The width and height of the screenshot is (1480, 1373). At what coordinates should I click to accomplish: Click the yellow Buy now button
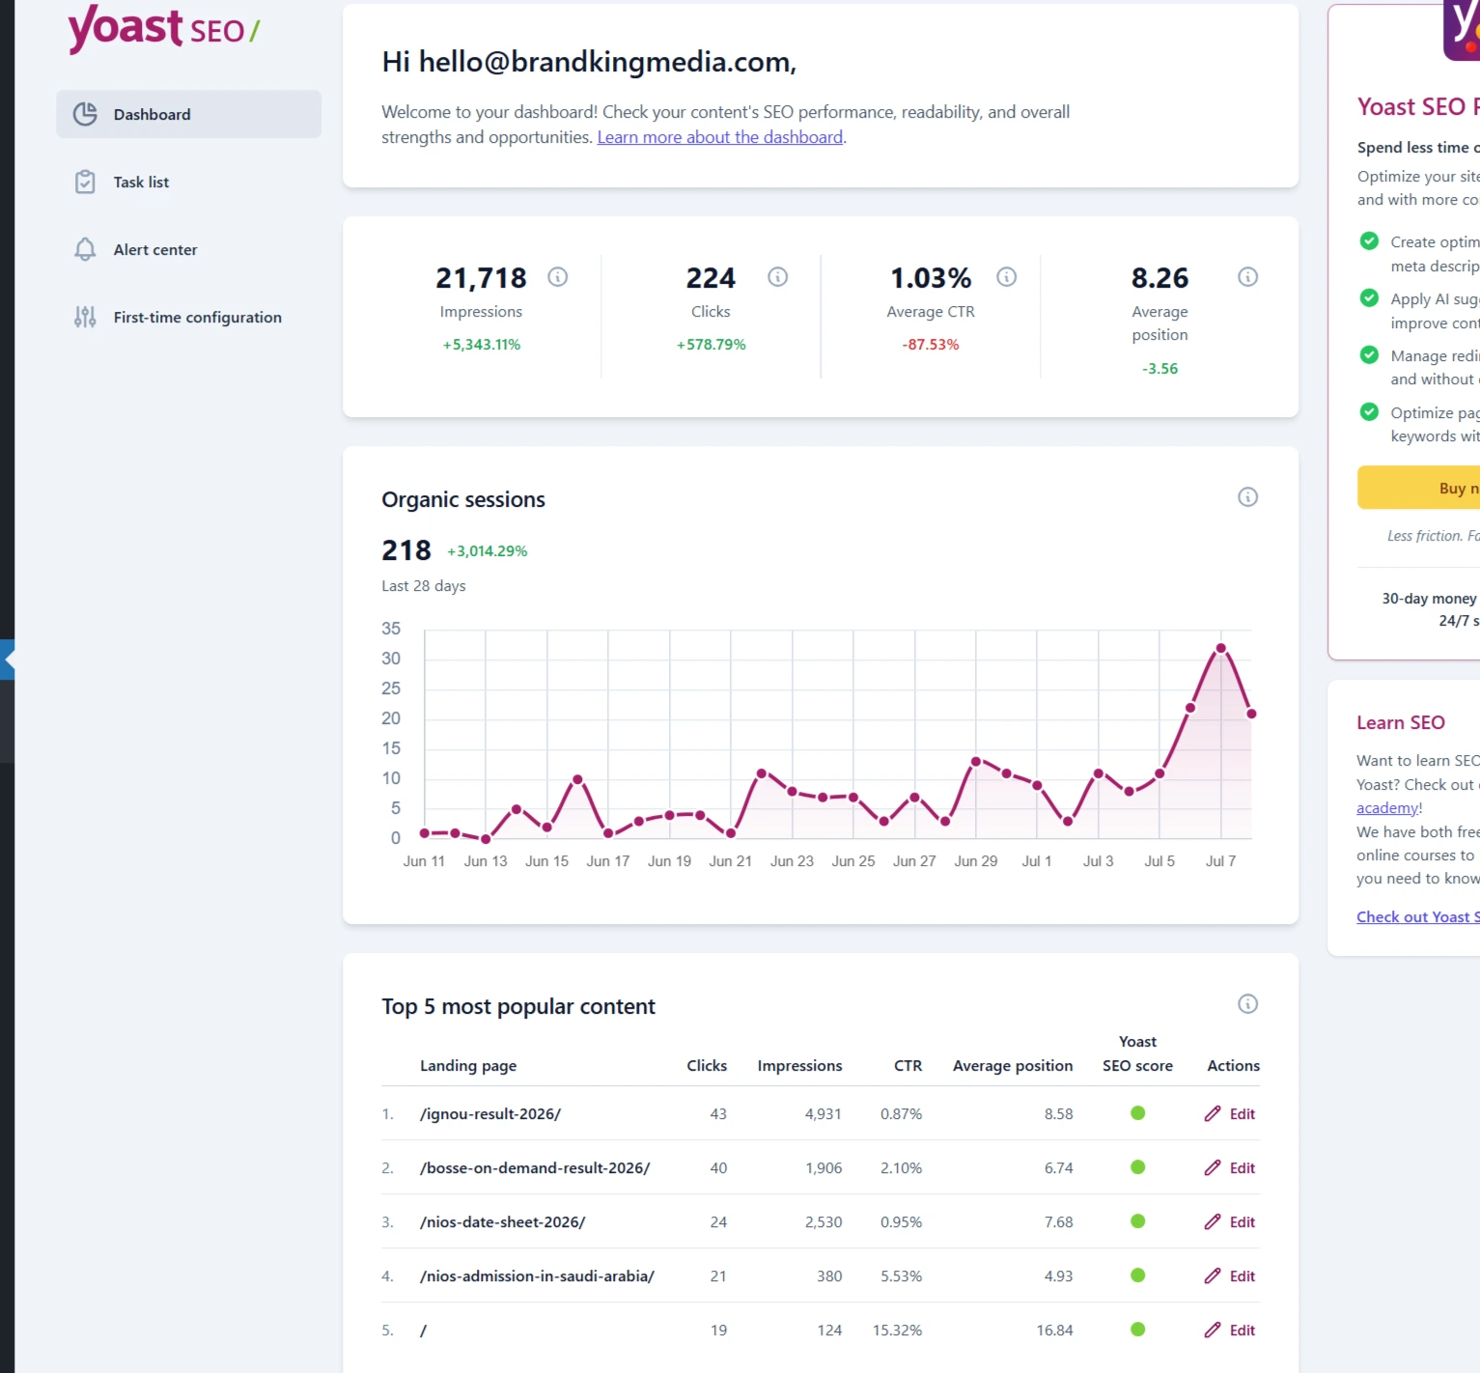tap(1419, 488)
